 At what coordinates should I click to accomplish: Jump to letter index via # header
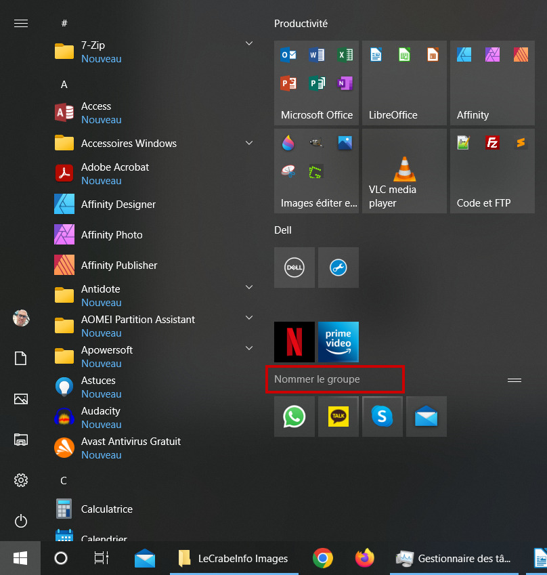click(64, 24)
